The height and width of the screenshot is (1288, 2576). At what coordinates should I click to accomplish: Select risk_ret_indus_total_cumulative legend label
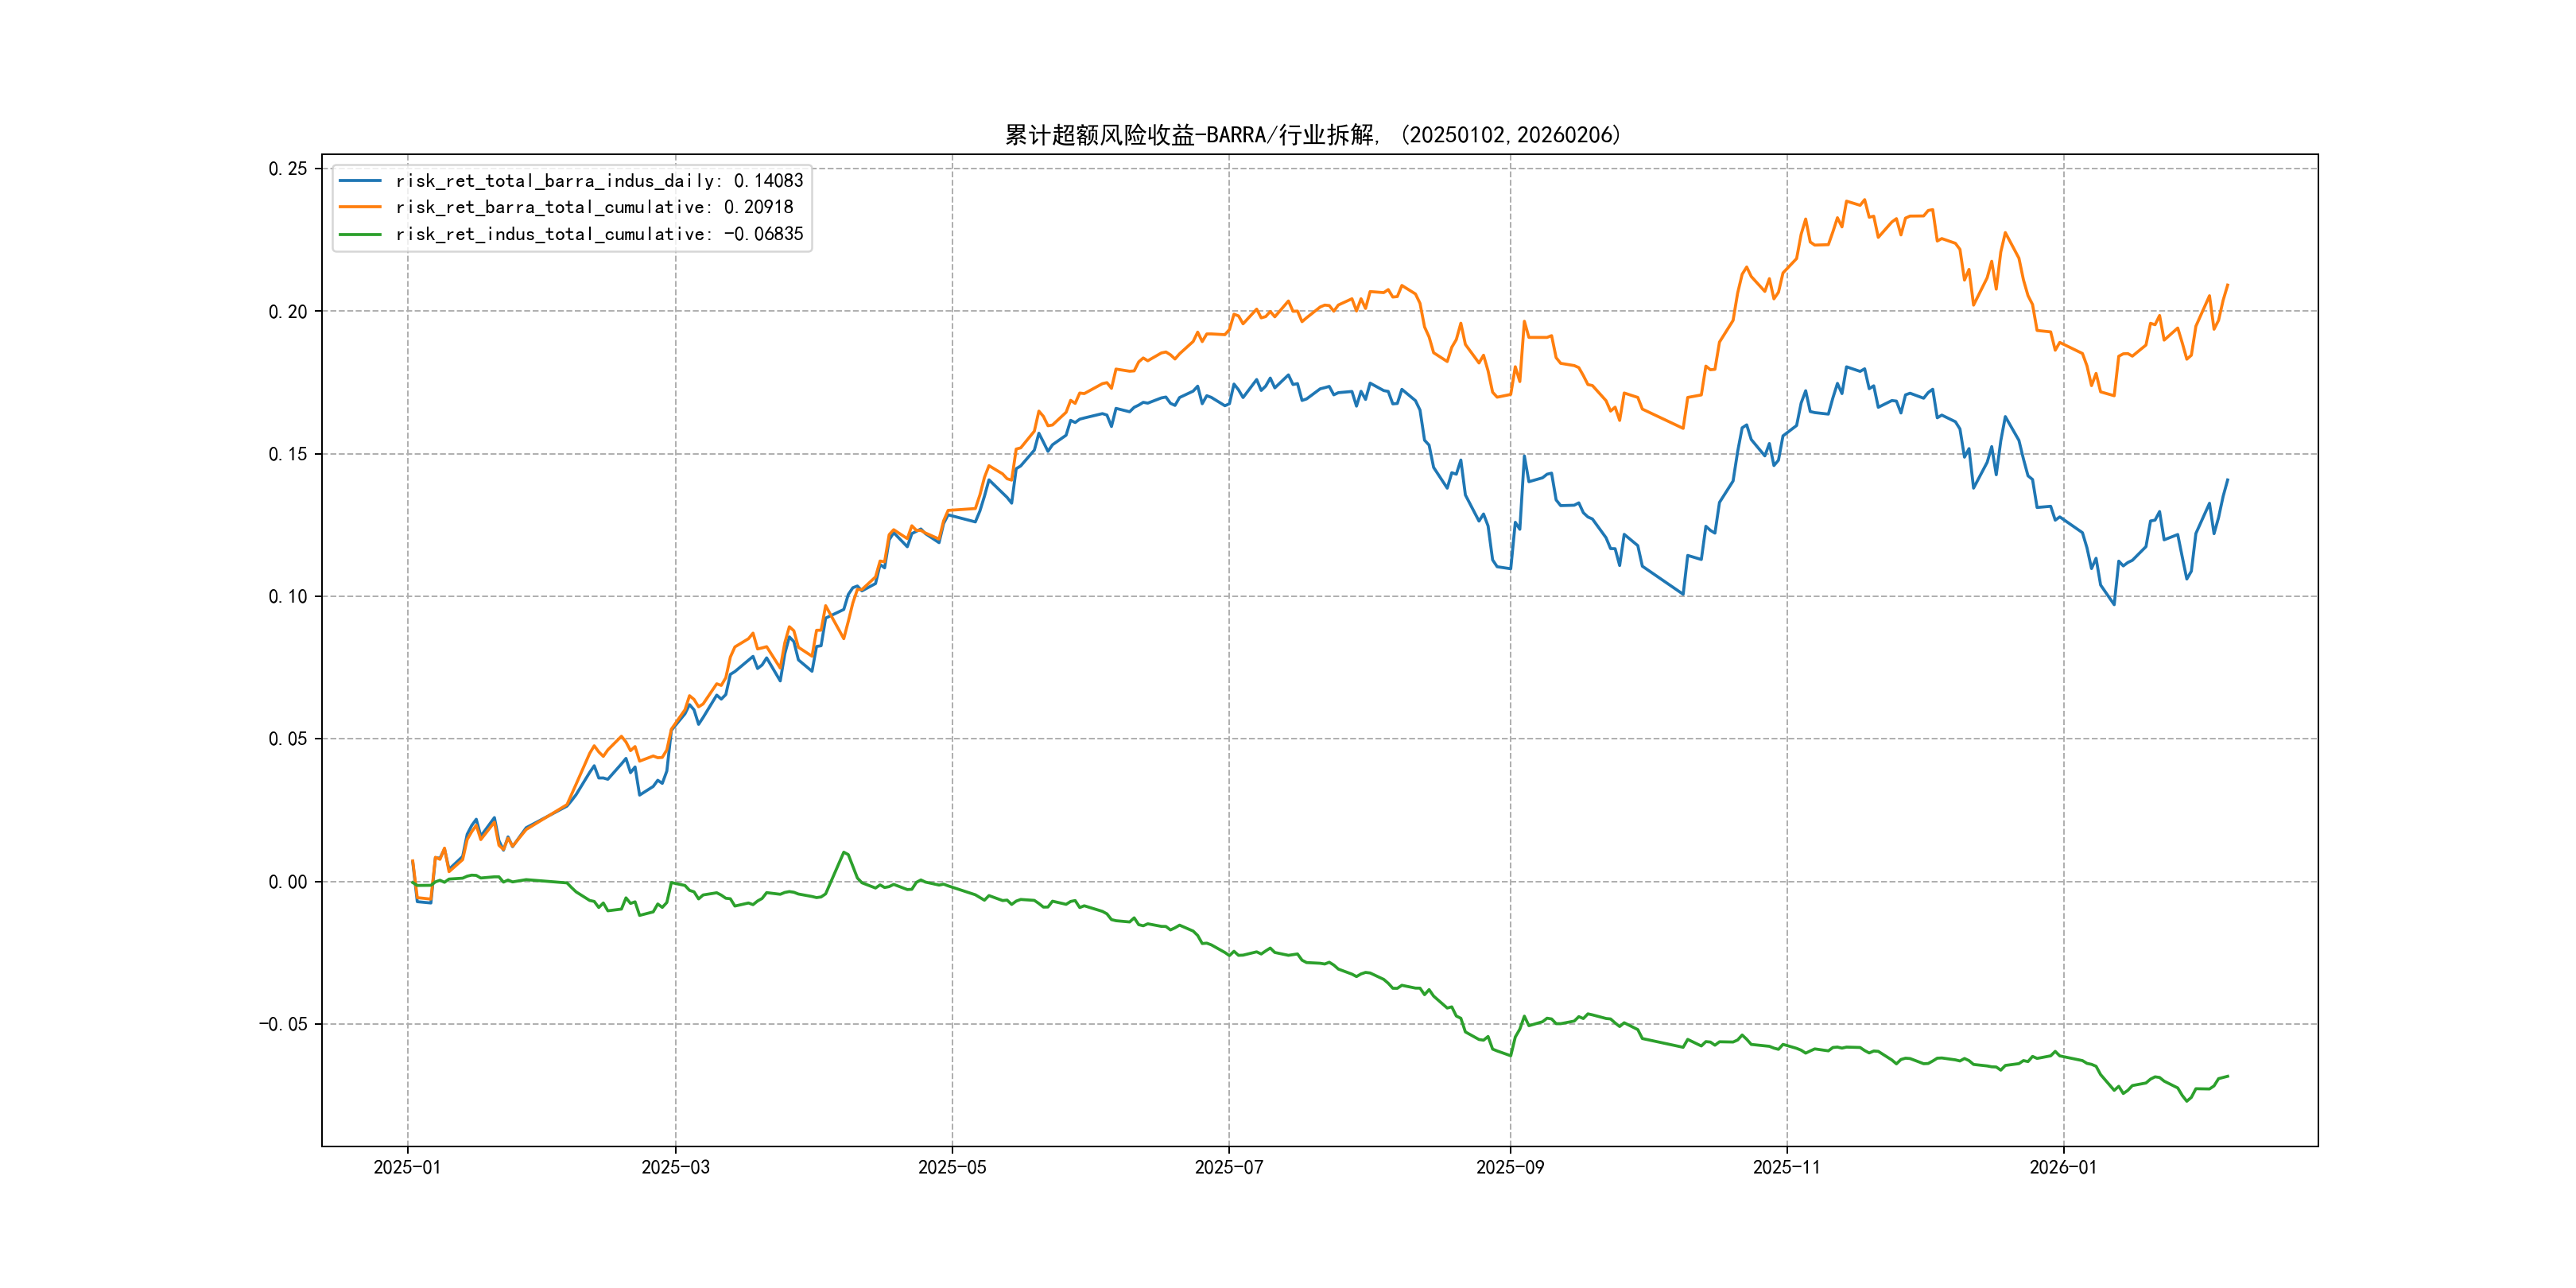[599, 234]
